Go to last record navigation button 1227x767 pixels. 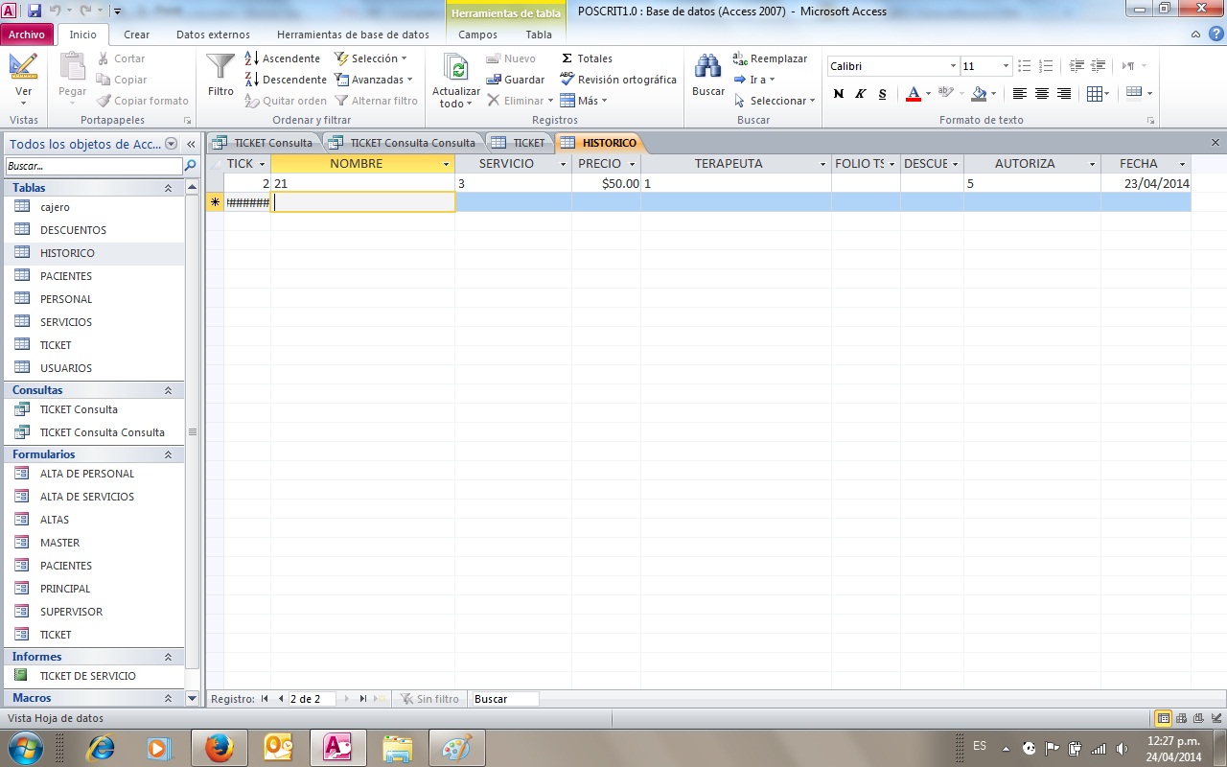tap(363, 699)
